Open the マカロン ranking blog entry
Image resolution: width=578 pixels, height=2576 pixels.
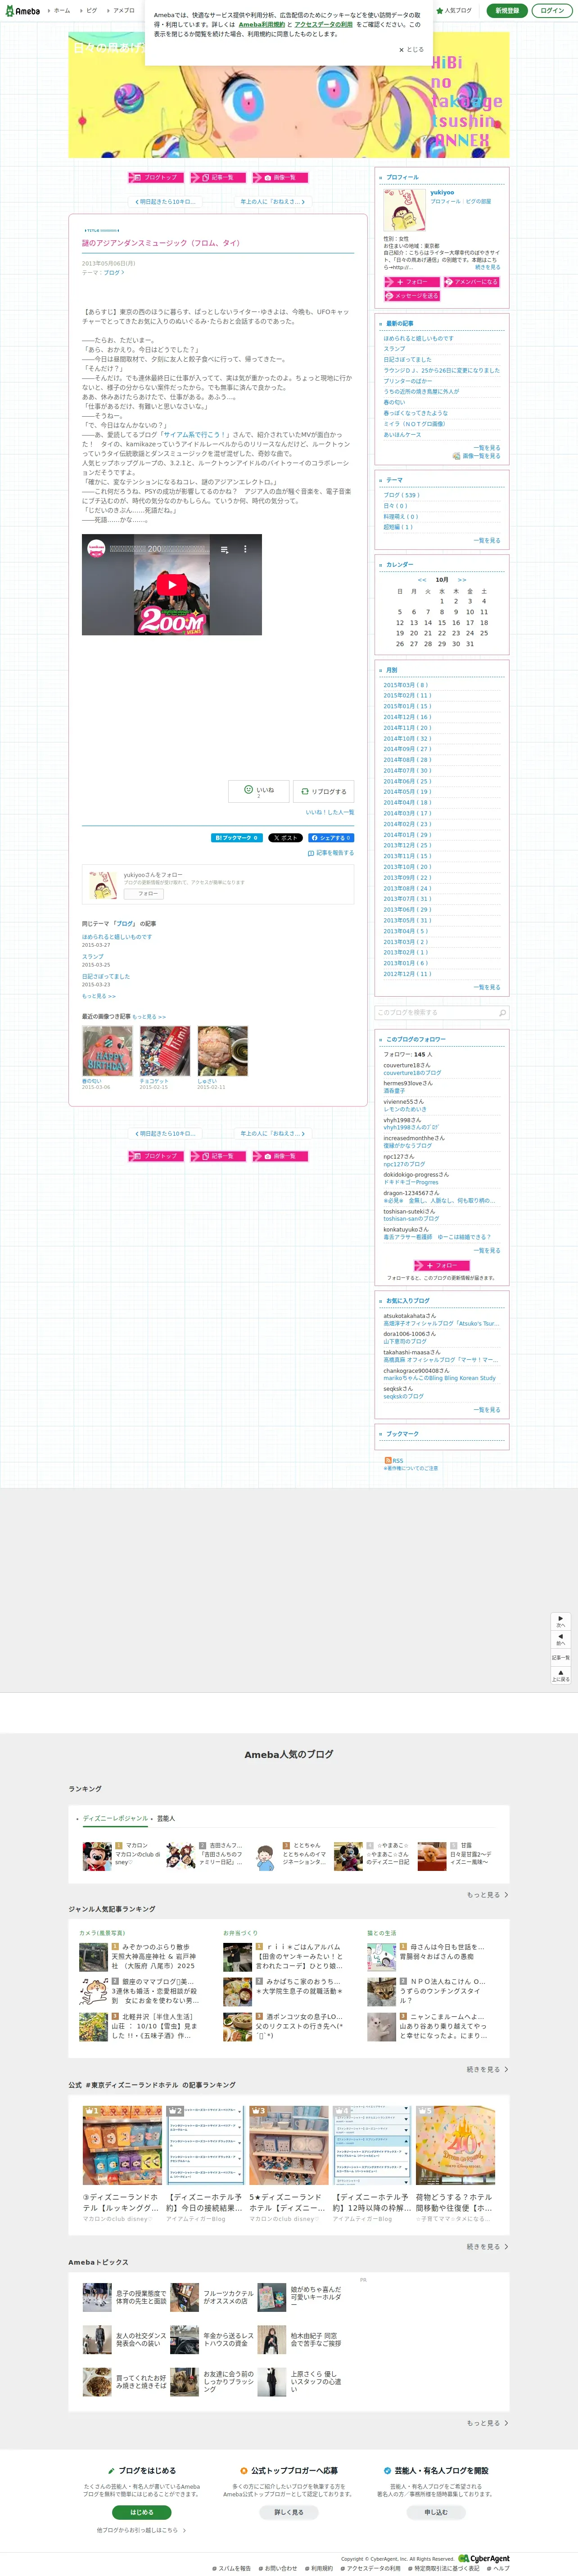[x=122, y=1855]
